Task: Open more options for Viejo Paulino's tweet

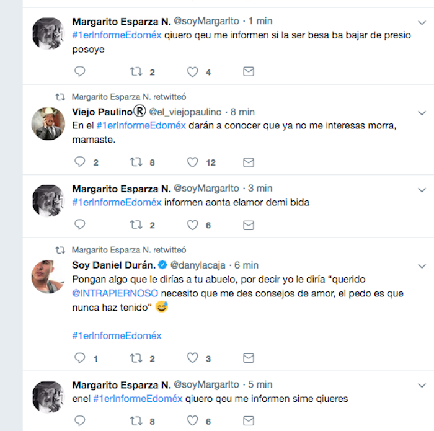Action: coord(422,113)
